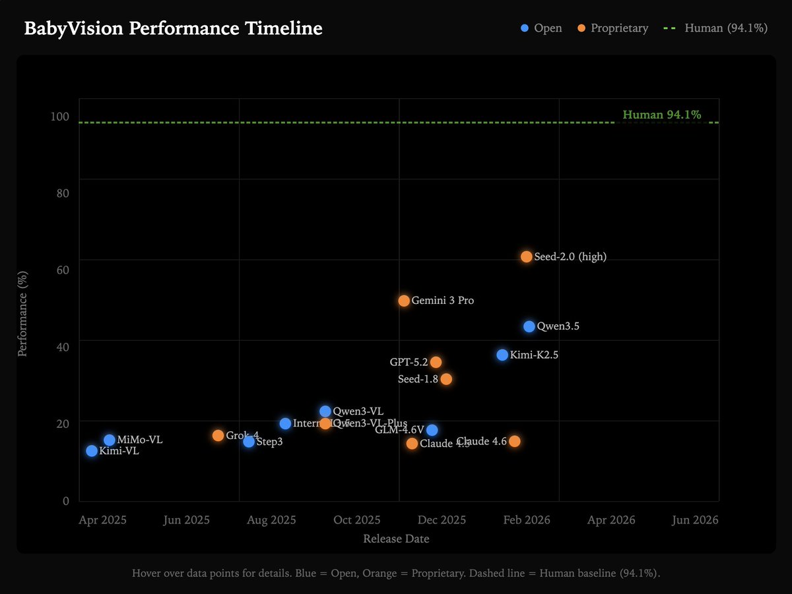Click the 'Aug 2025' axis label
This screenshot has width=792, height=594.
272,520
